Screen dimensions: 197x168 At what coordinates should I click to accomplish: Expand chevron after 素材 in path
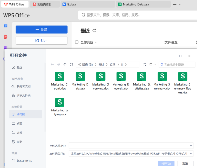coord(107,64)
